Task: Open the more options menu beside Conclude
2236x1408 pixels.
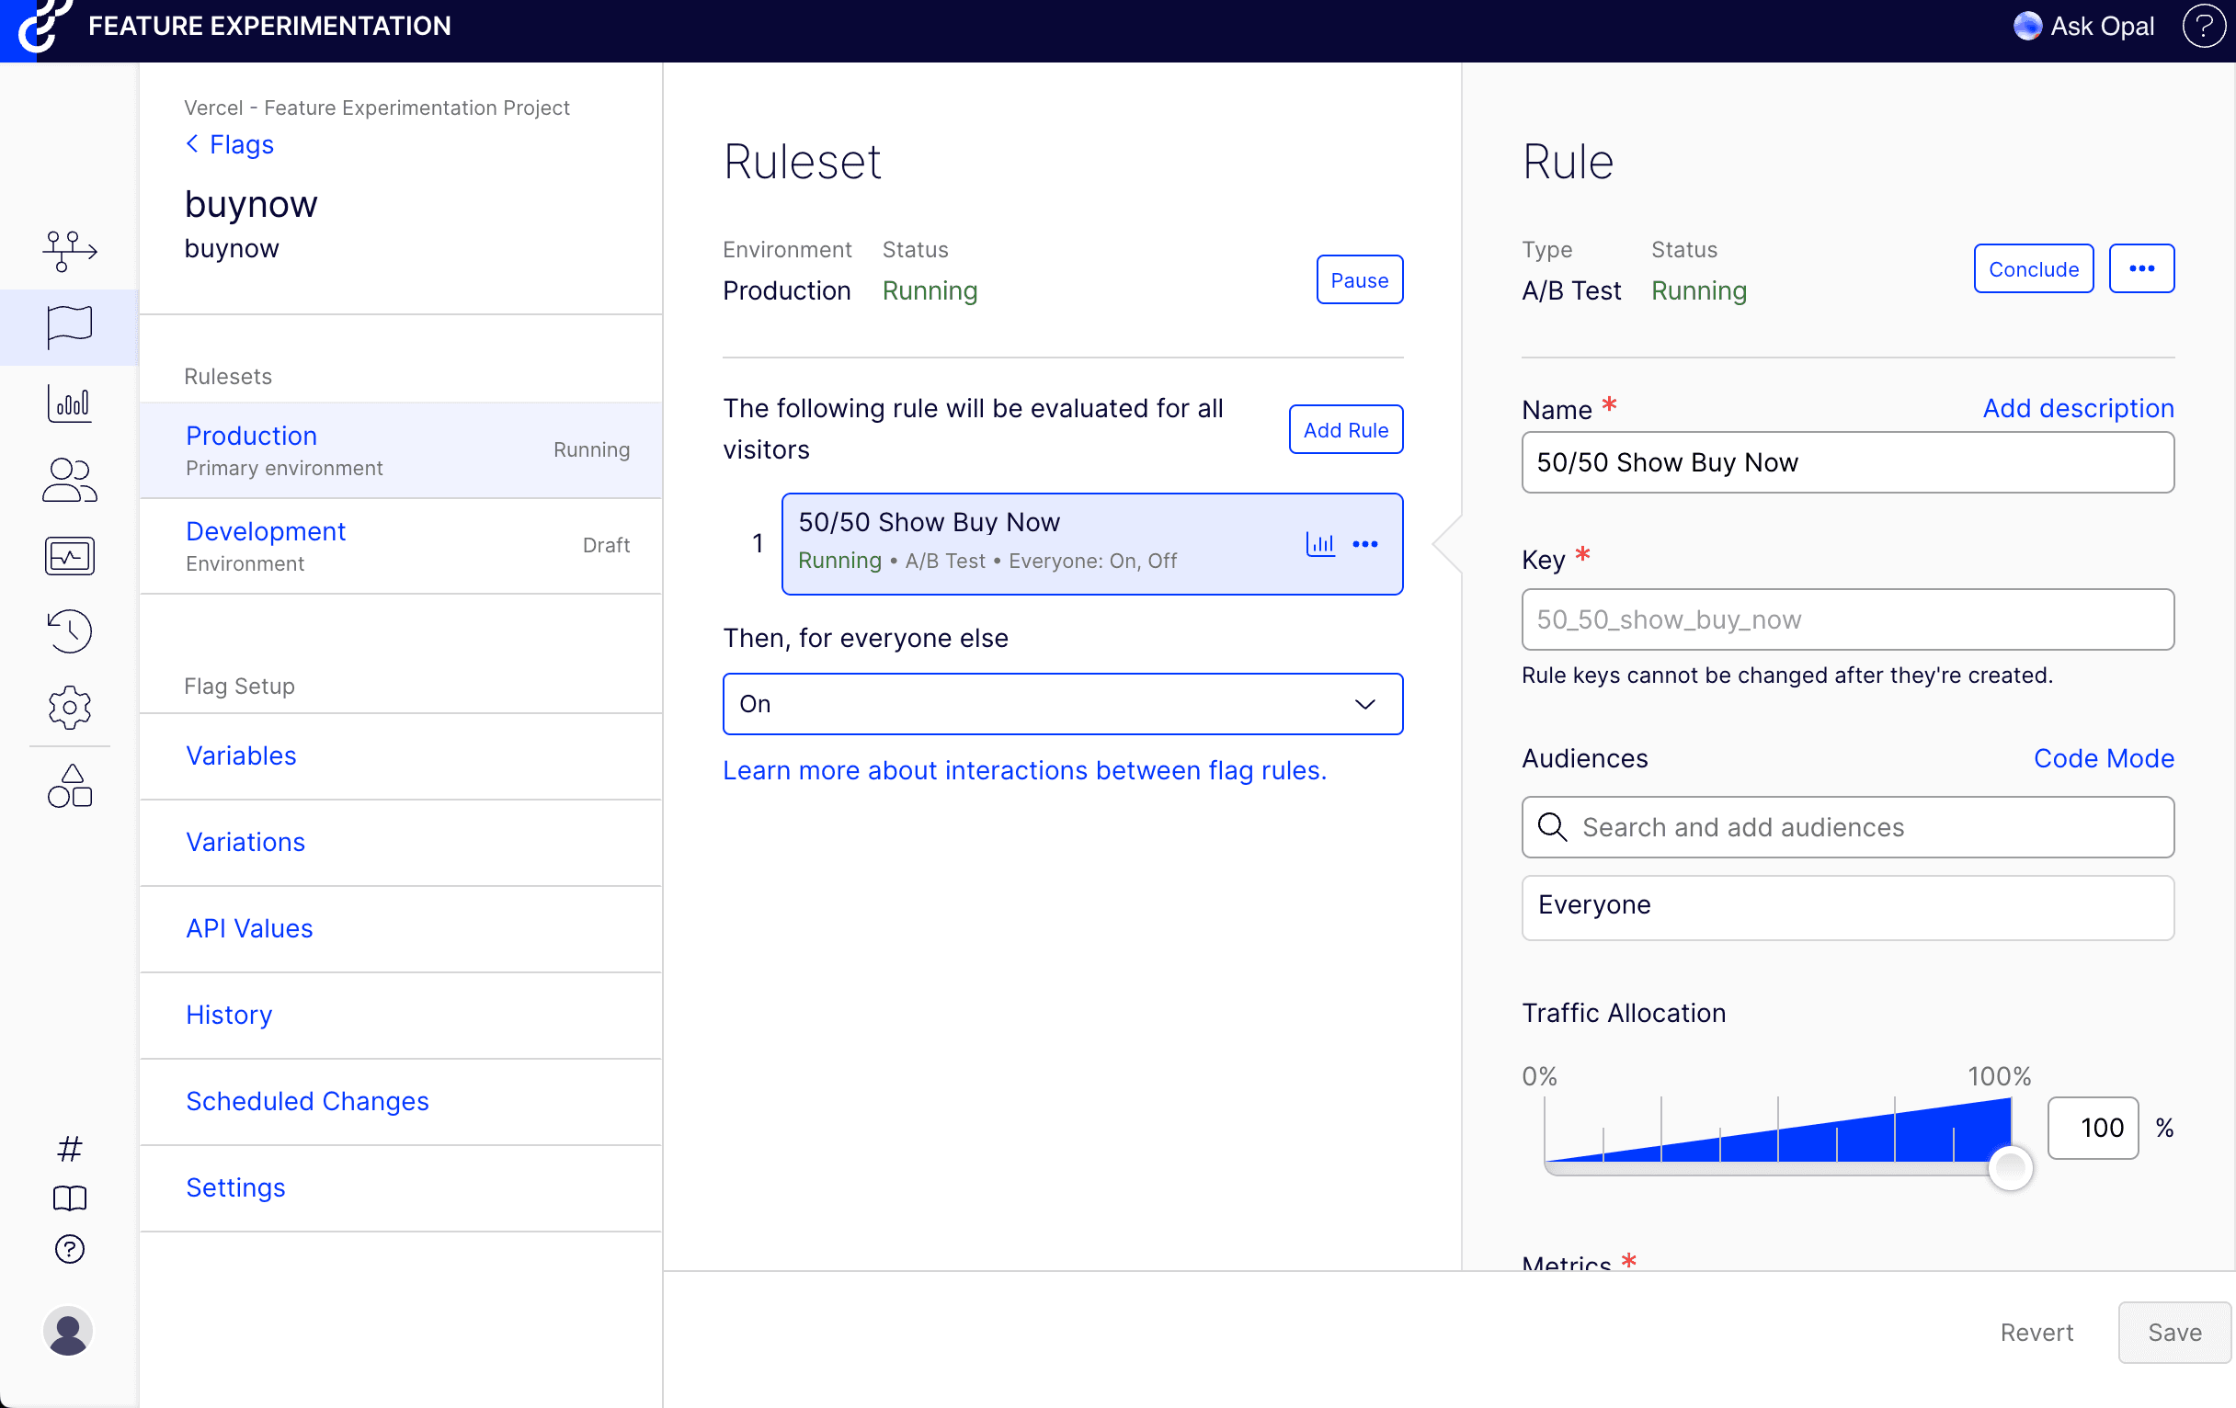Action: coord(2140,269)
